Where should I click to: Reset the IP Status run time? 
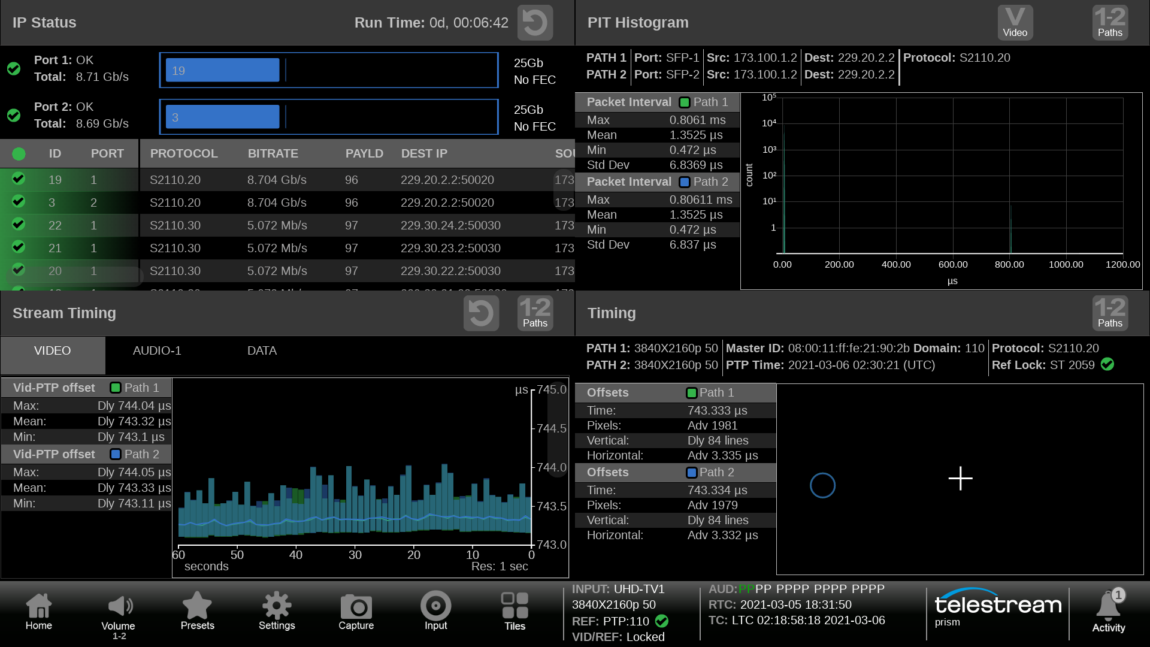coord(535,23)
